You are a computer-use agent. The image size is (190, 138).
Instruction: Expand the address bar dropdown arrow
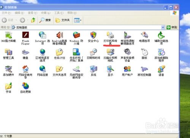click(163, 27)
